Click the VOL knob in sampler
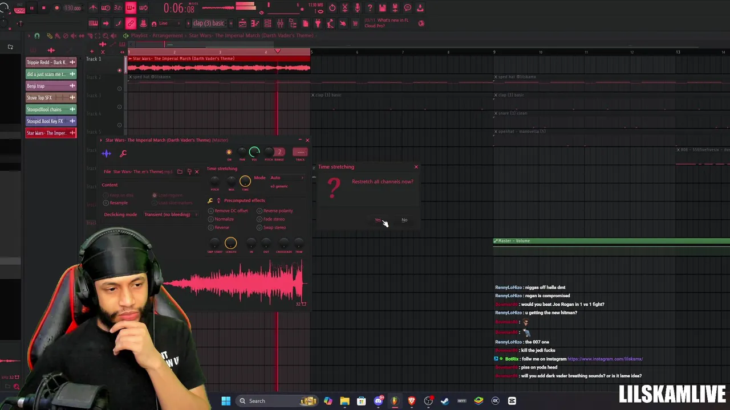Image resolution: width=730 pixels, height=410 pixels. pyautogui.click(x=254, y=152)
